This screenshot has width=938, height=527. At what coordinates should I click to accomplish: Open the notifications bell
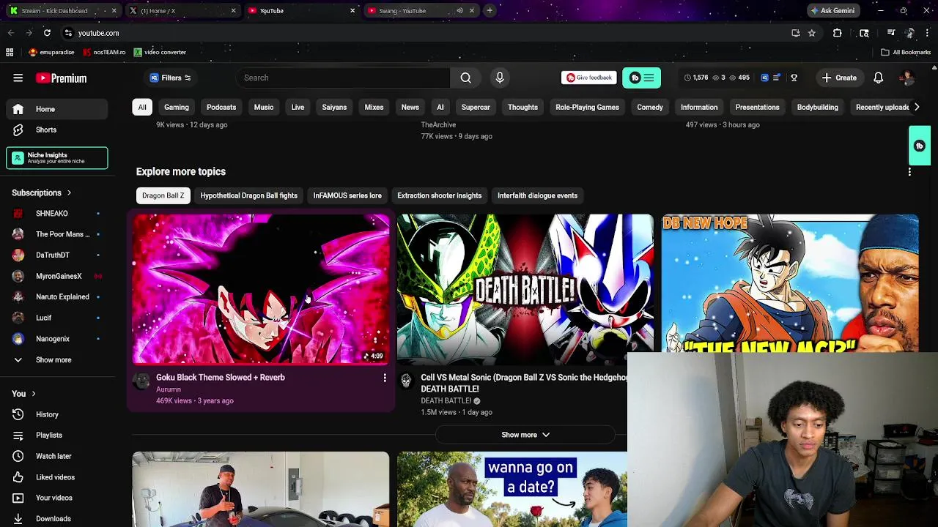pos(878,78)
